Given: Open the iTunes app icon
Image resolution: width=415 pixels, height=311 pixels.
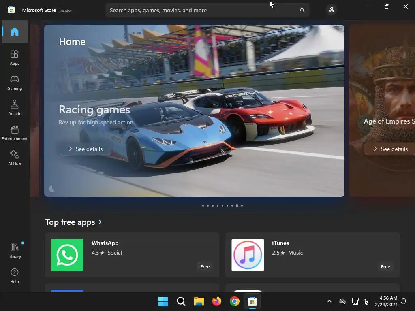Looking at the screenshot, I should [248, 255].
